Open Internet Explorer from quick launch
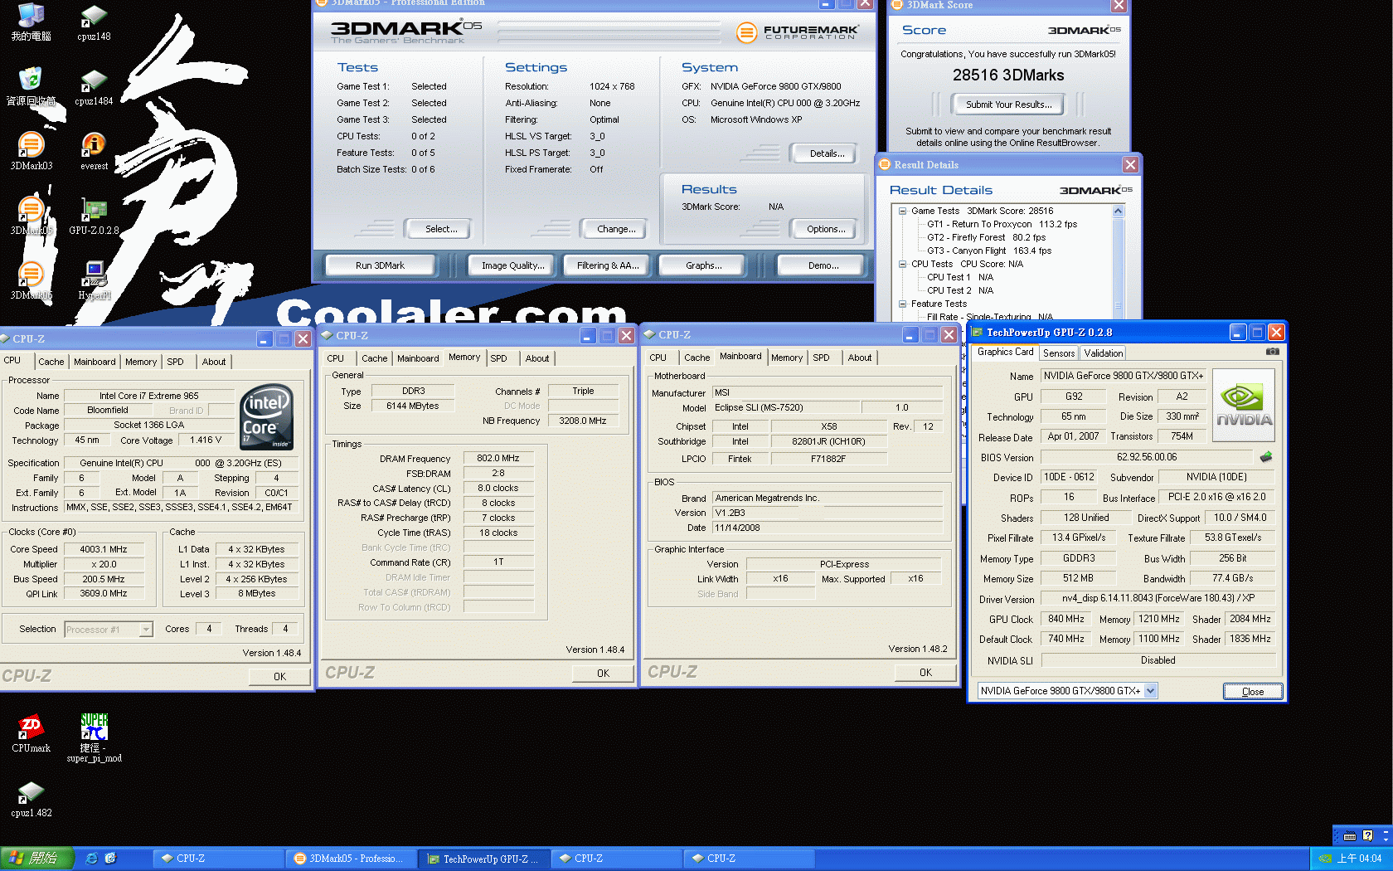 click(91, 859)
